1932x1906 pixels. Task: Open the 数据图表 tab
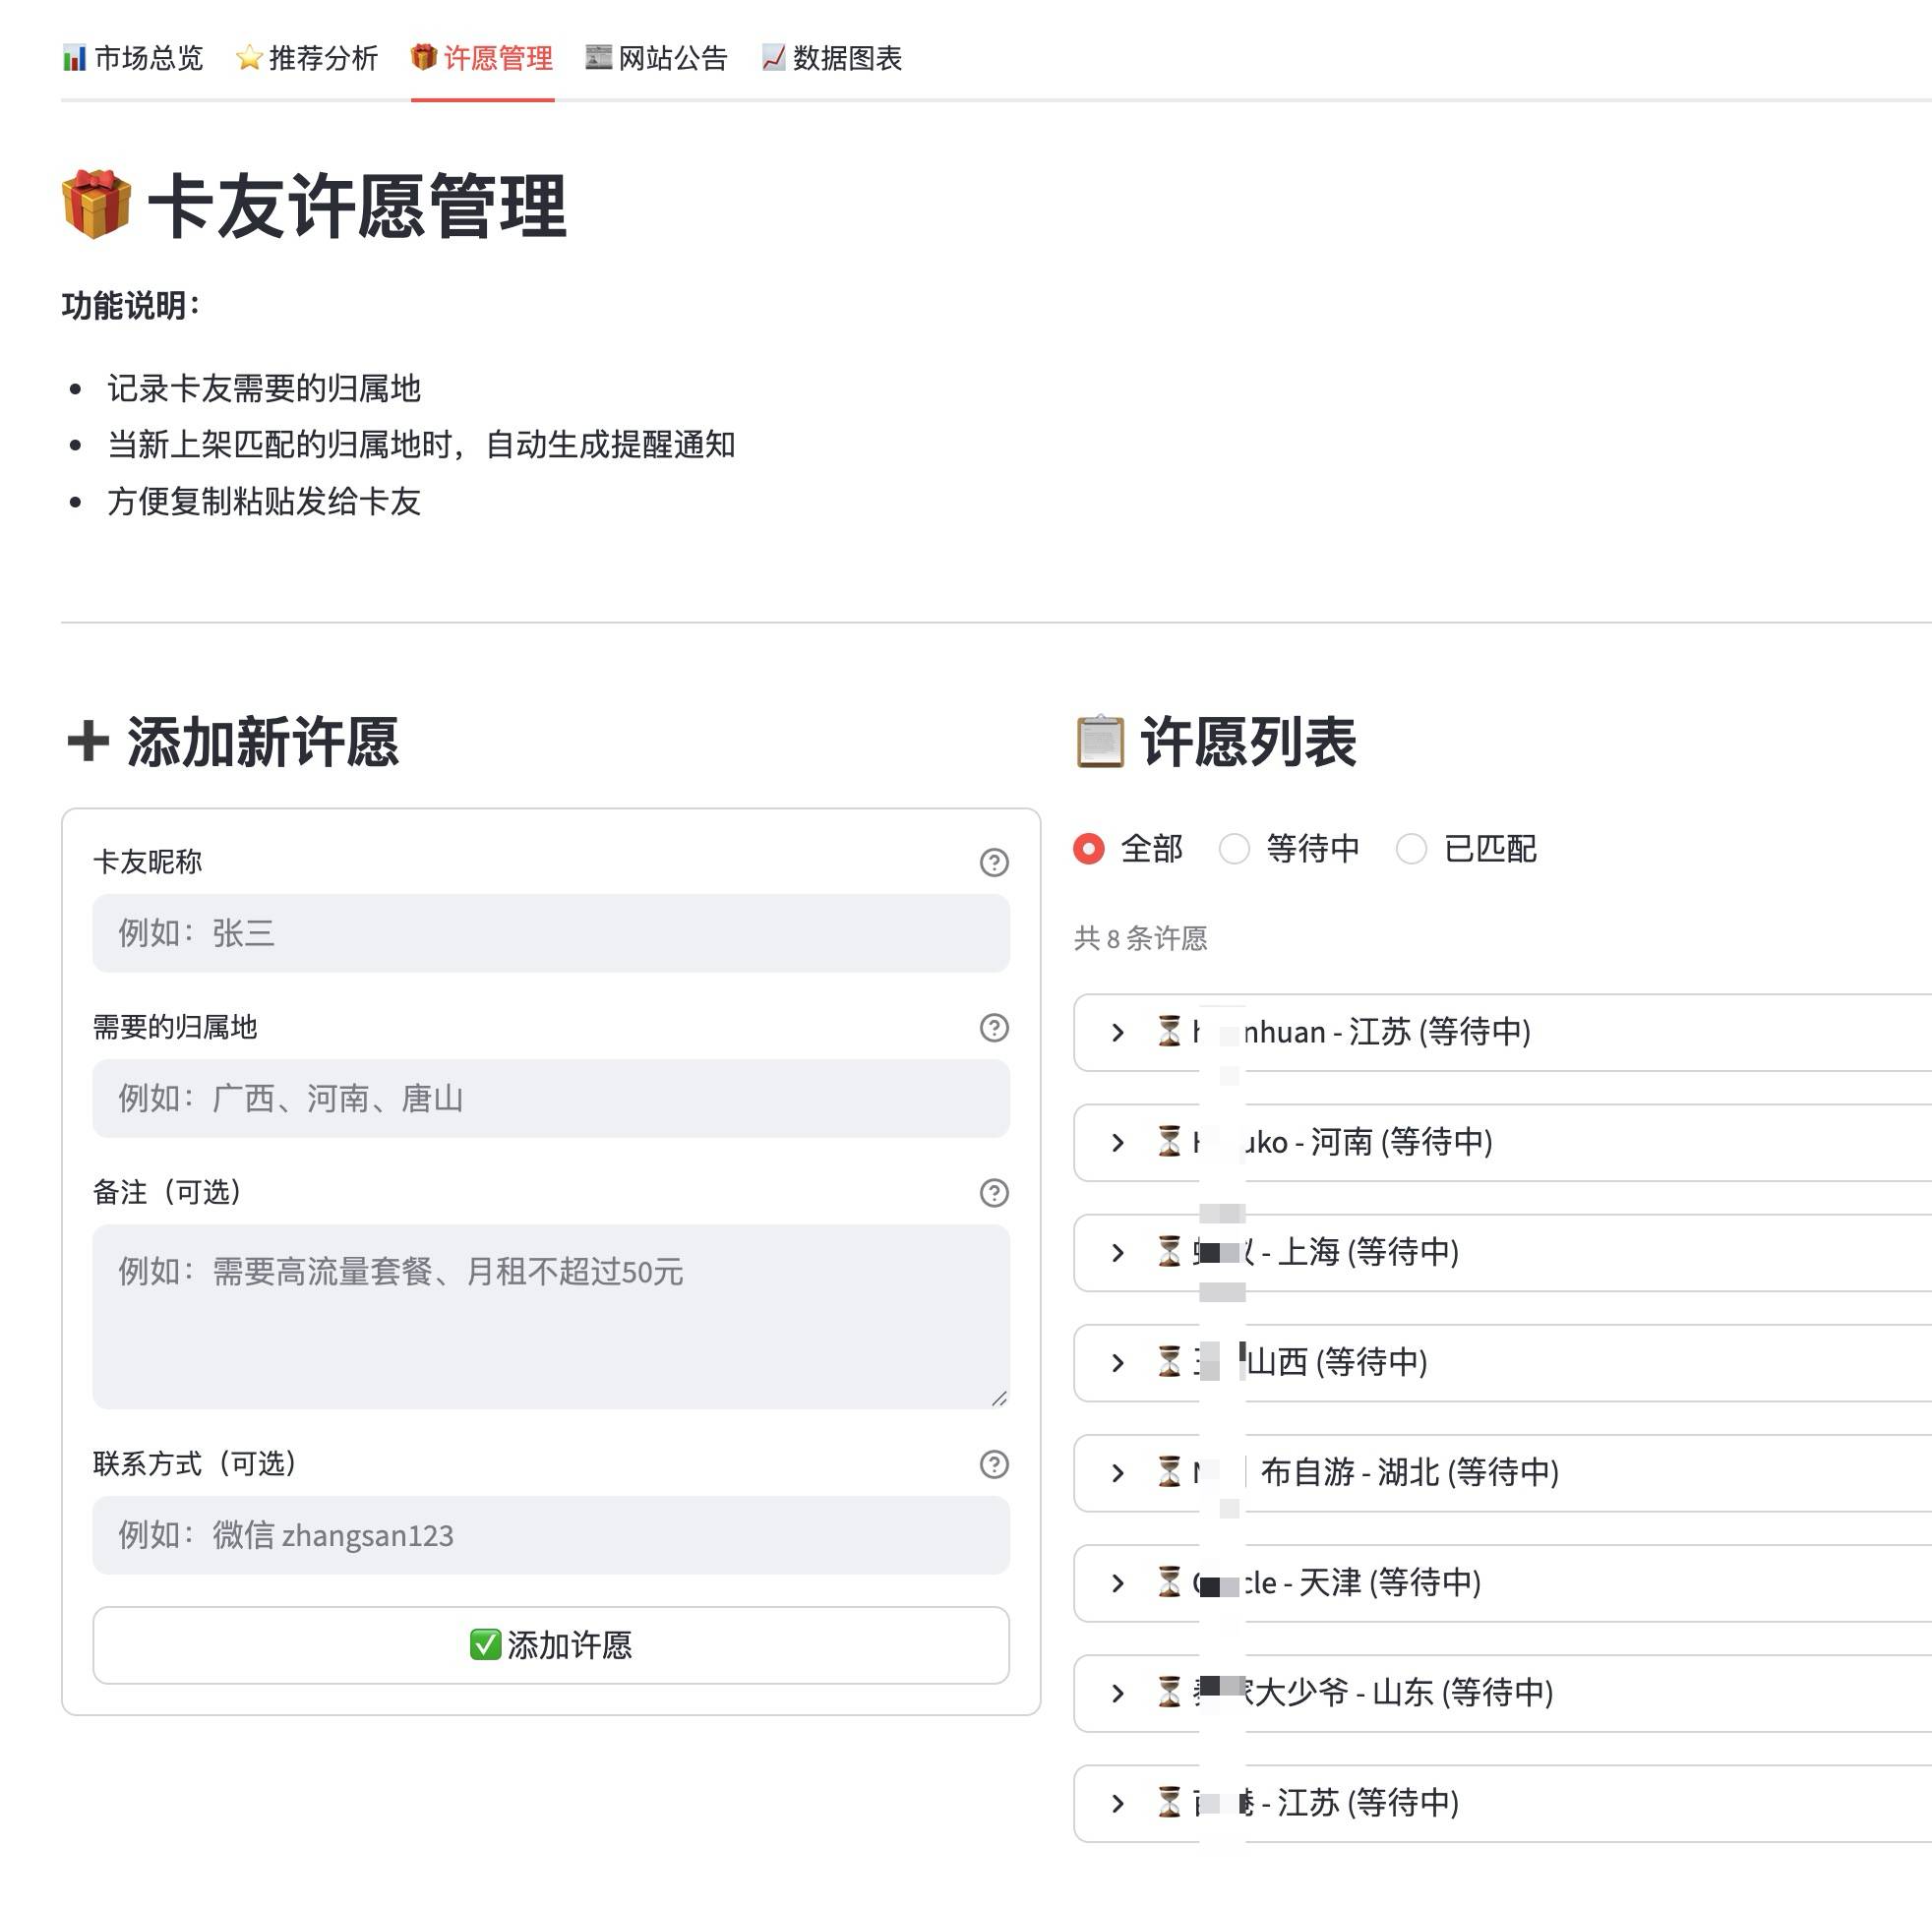(831, 58)
